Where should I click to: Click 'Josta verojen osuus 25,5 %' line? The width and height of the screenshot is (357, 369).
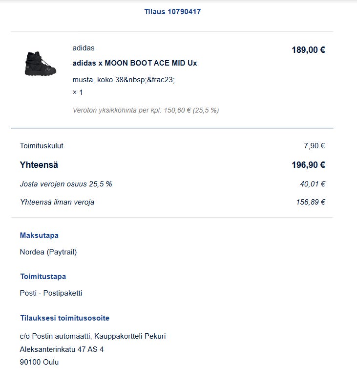pos(66,184)
